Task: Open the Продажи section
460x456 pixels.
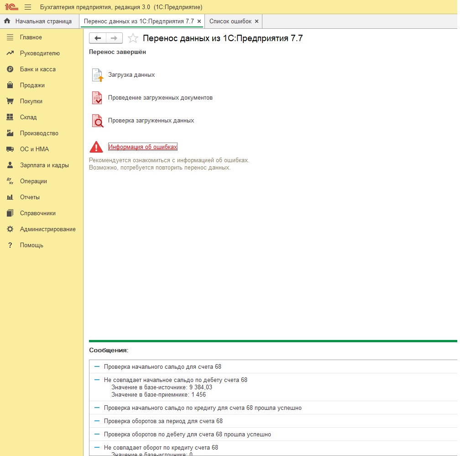Action: point(32,85)
